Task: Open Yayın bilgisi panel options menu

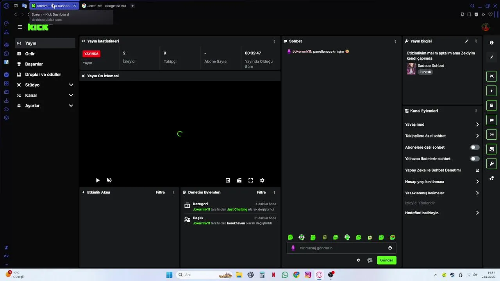Action: pos(476,41)
